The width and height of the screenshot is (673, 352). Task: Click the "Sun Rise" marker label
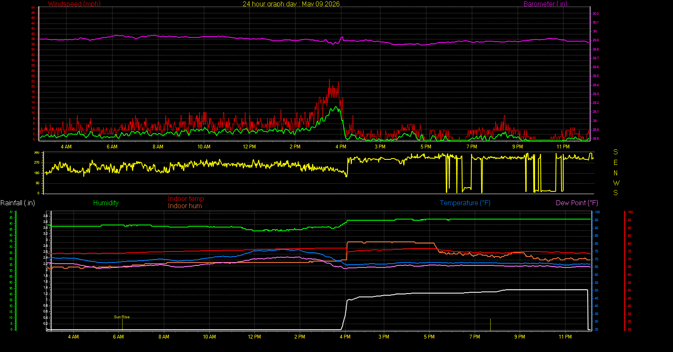click(x=122, y=317)
